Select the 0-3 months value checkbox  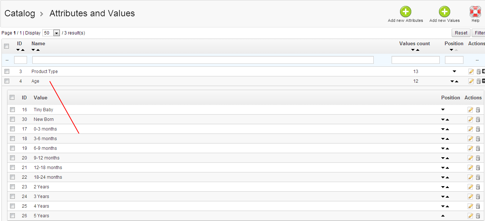[12, 129]
